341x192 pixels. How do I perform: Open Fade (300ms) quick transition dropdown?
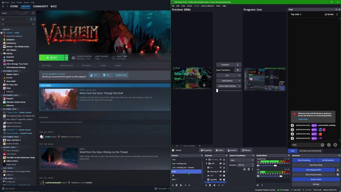229,81
